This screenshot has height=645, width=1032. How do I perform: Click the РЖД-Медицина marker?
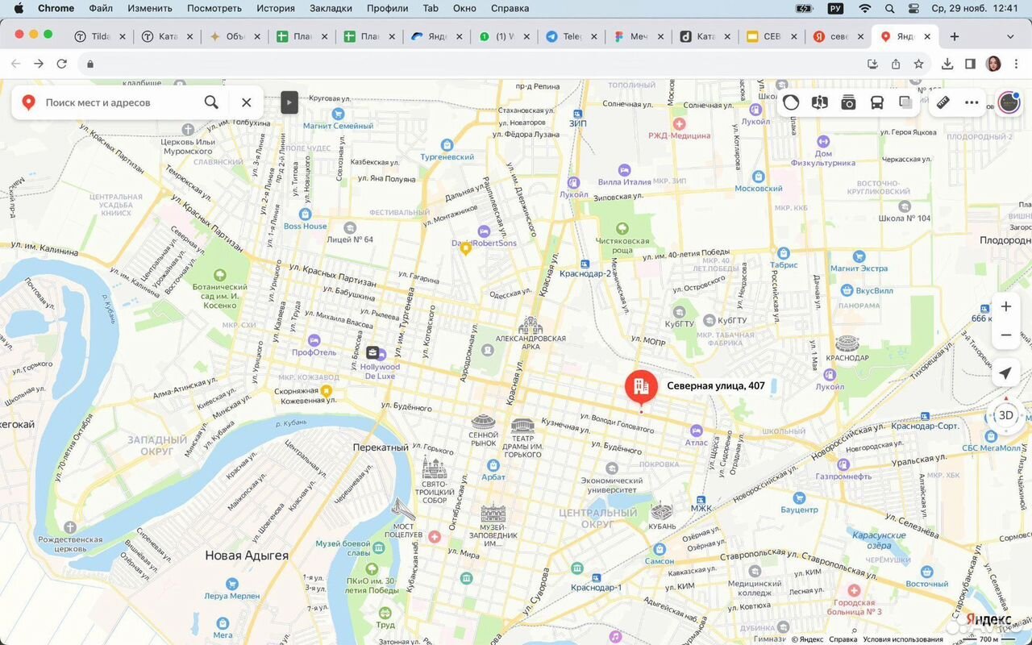pyautogui.click(x=679, y=124)
